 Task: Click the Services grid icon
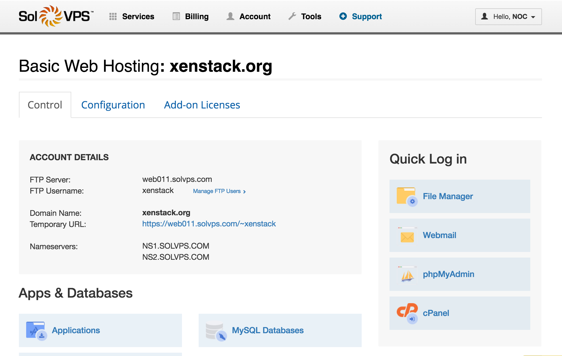coord(113,17)
